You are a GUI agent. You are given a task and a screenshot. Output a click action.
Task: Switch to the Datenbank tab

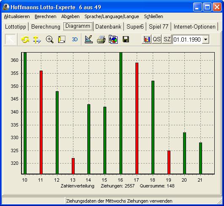click(x=108, y=26)
